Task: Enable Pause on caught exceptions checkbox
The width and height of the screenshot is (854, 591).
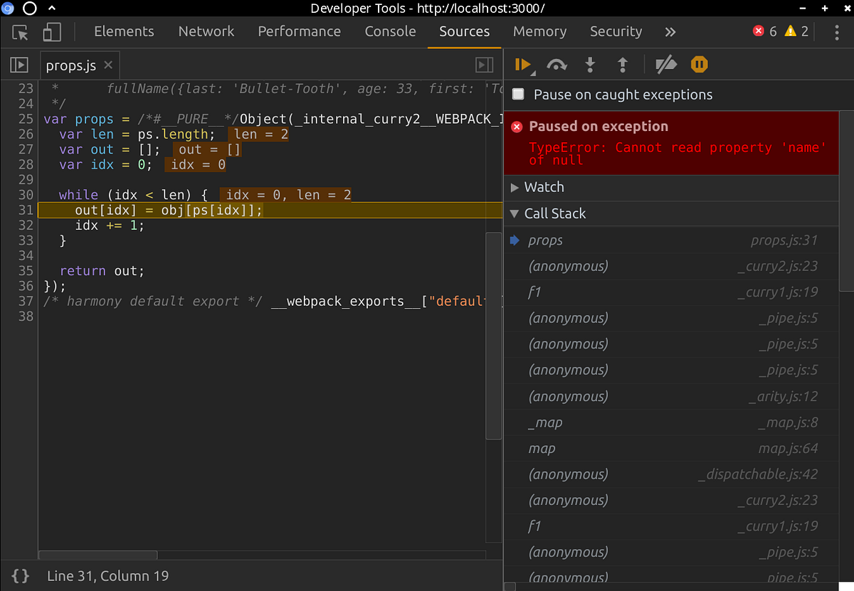Action: (519, 95)
